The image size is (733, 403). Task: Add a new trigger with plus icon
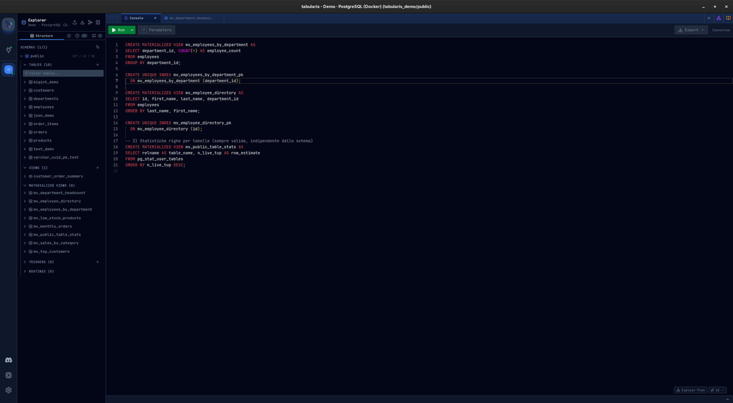[98, 262]
